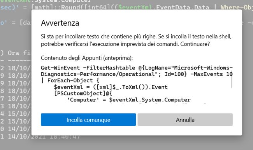Click the "Incolla comunque" button

[88, 120]
